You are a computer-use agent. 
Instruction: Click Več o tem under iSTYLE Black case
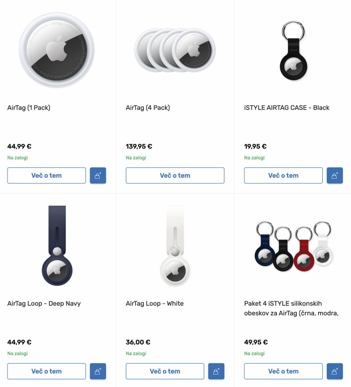[x=283, y=175]
